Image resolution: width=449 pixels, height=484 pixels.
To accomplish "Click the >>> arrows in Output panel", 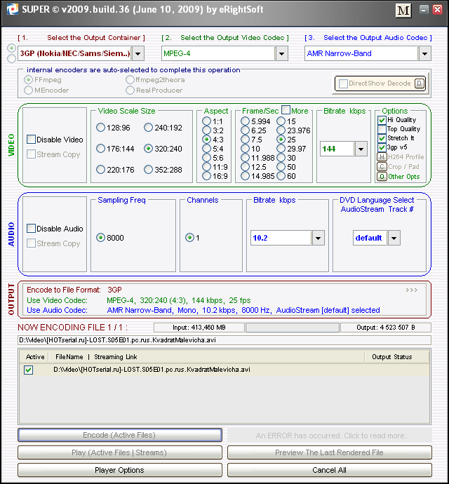I will tap(411, 289).
